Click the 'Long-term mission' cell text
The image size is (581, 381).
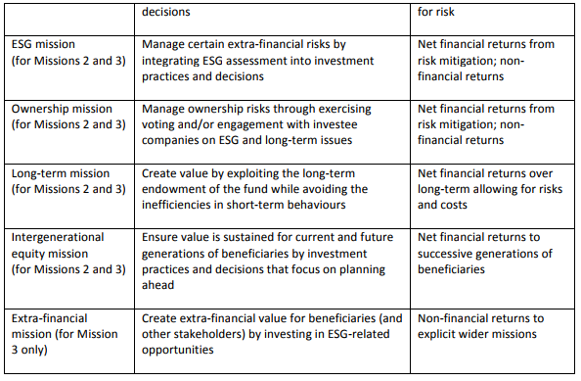(x=61, y=173)
